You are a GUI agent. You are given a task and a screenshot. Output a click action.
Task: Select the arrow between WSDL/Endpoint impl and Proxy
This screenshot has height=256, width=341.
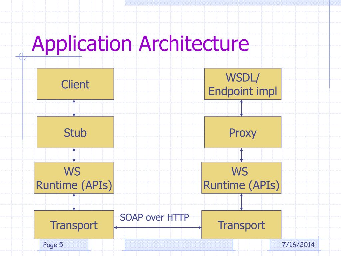[x=241, y=108]
